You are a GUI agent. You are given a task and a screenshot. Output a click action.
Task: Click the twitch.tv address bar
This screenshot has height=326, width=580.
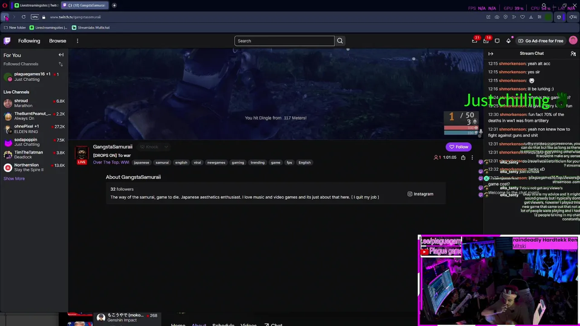(x=75, y=17)
